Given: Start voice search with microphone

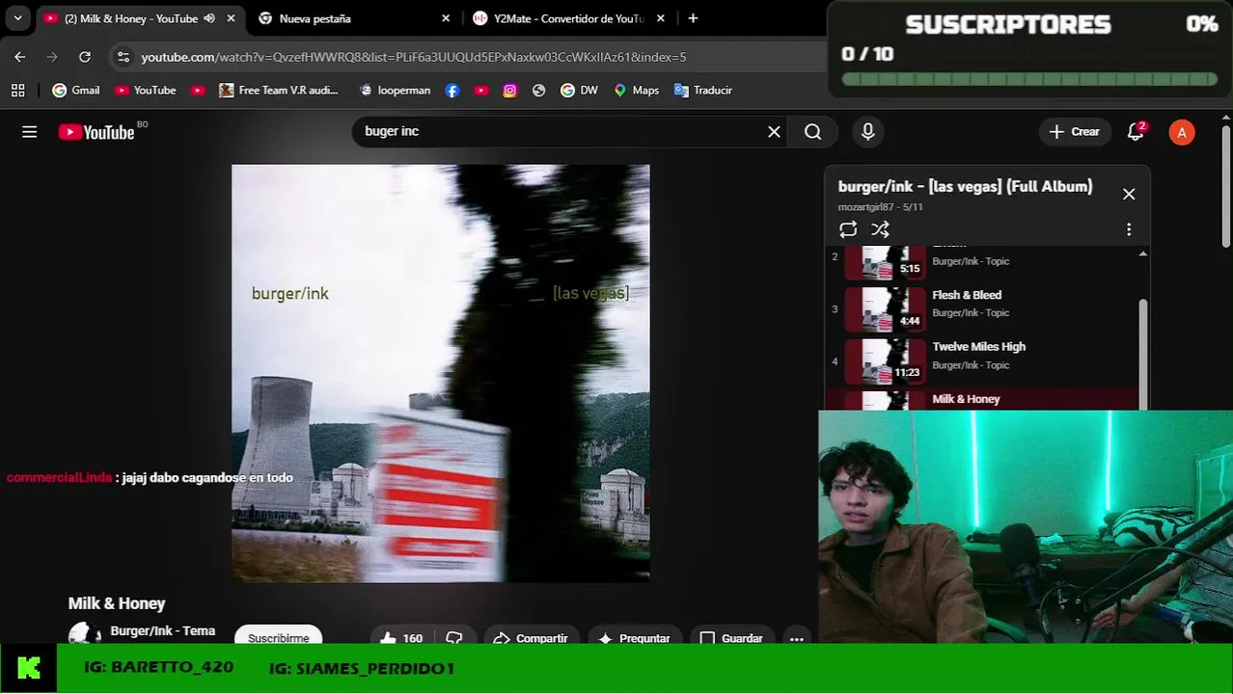Looking at the screenshot, I should [x=868, y=132].
